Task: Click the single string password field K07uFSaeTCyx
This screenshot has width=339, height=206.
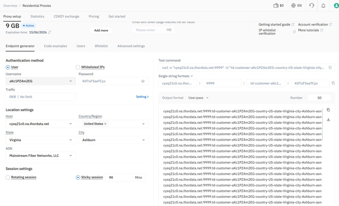Action: tap(310, 83)
